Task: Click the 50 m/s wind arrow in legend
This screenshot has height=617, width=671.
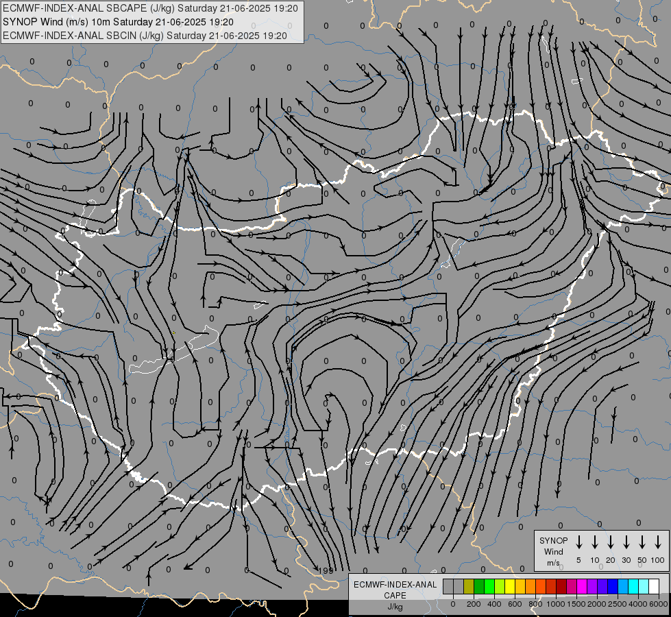Action: 642,542
